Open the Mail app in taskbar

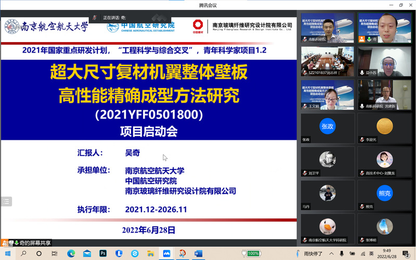pyautogui.click(x=87, y=253)
